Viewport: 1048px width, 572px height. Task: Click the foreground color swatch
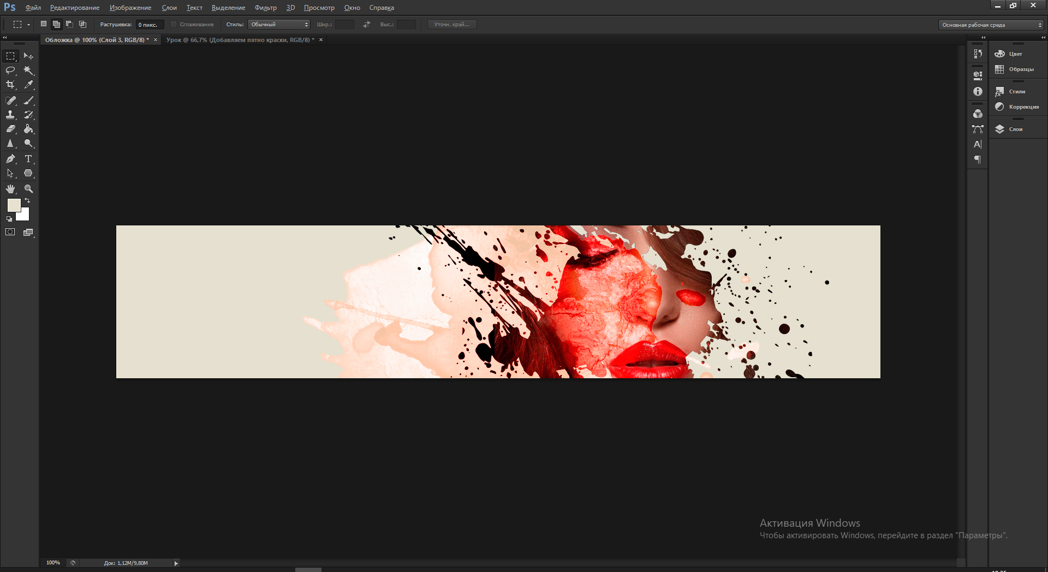point(14,205)
